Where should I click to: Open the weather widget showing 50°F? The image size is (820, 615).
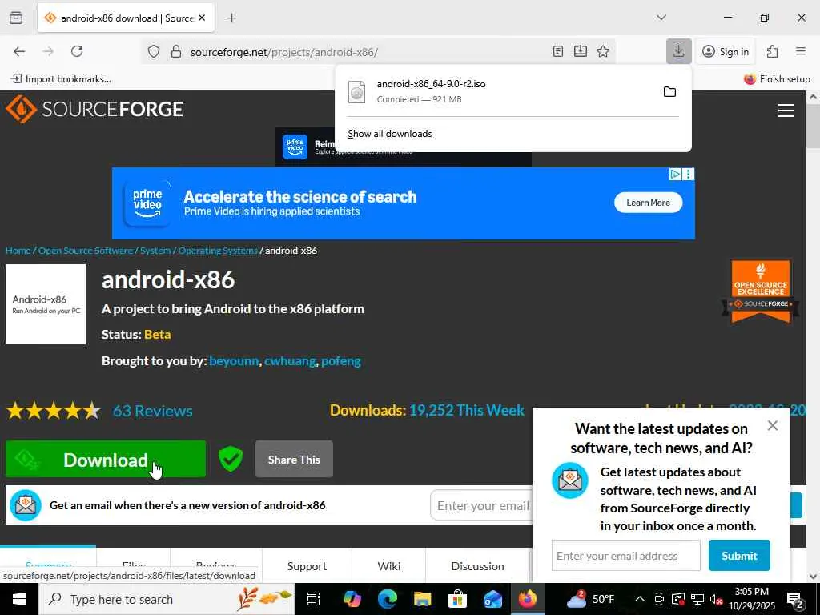pyautogui.click(x=589, y=599)
